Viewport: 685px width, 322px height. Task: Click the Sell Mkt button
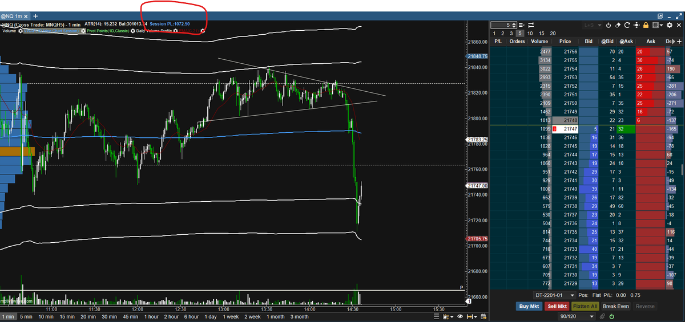(557, 306)
